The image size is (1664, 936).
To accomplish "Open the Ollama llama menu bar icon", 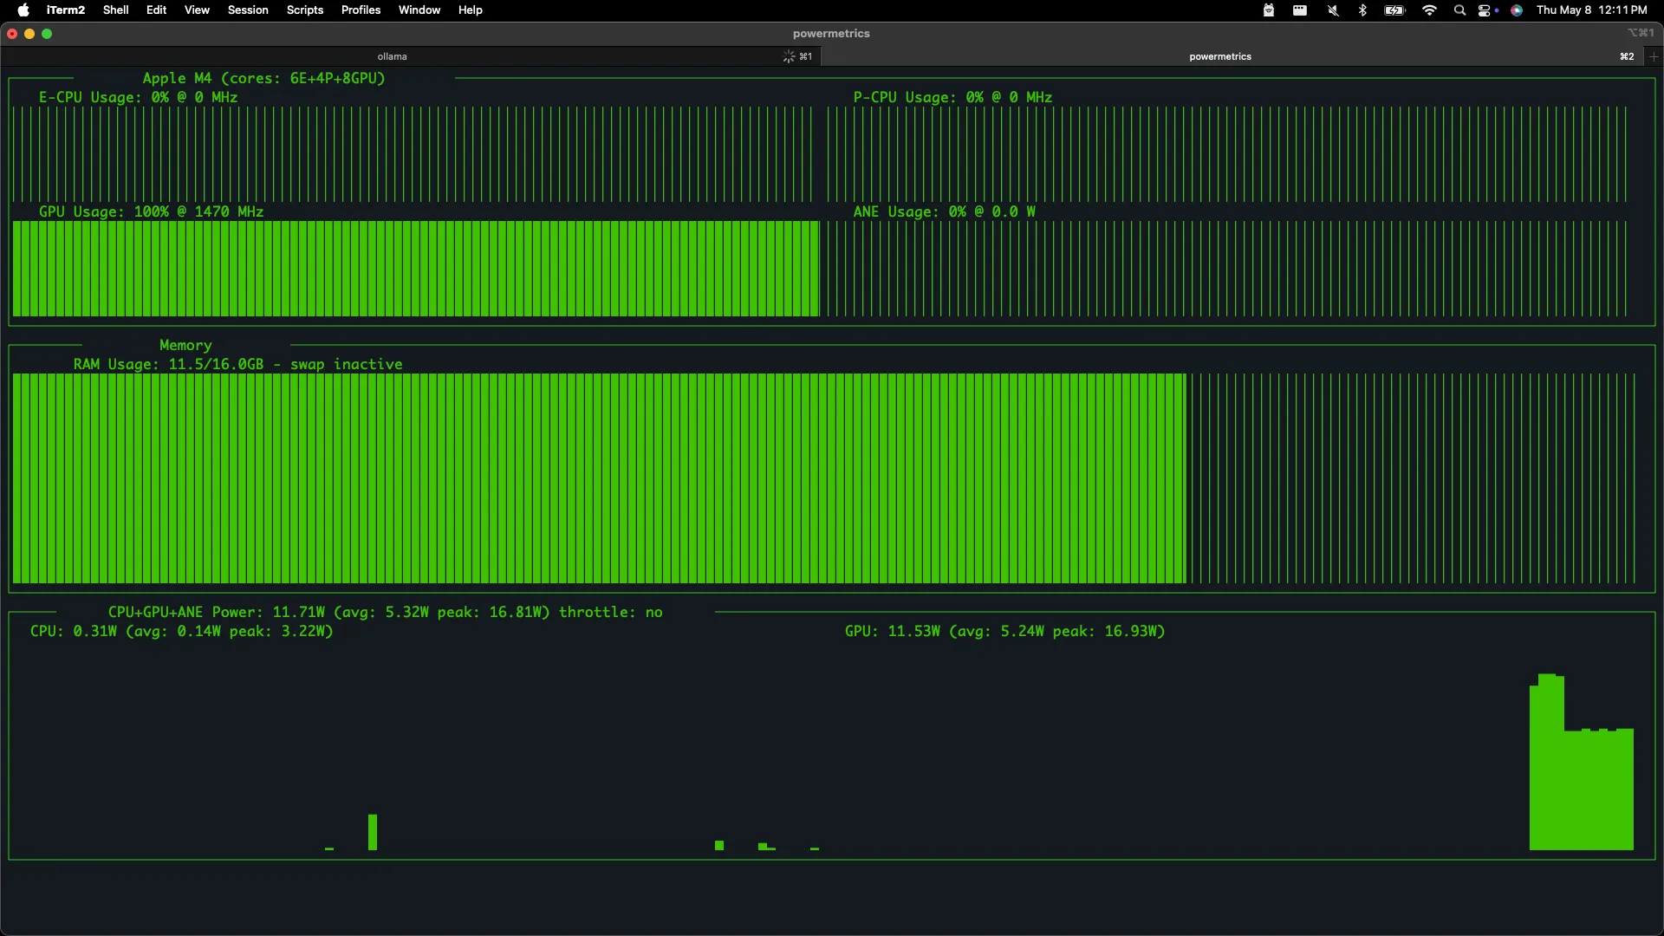I will click(1269, 10).
